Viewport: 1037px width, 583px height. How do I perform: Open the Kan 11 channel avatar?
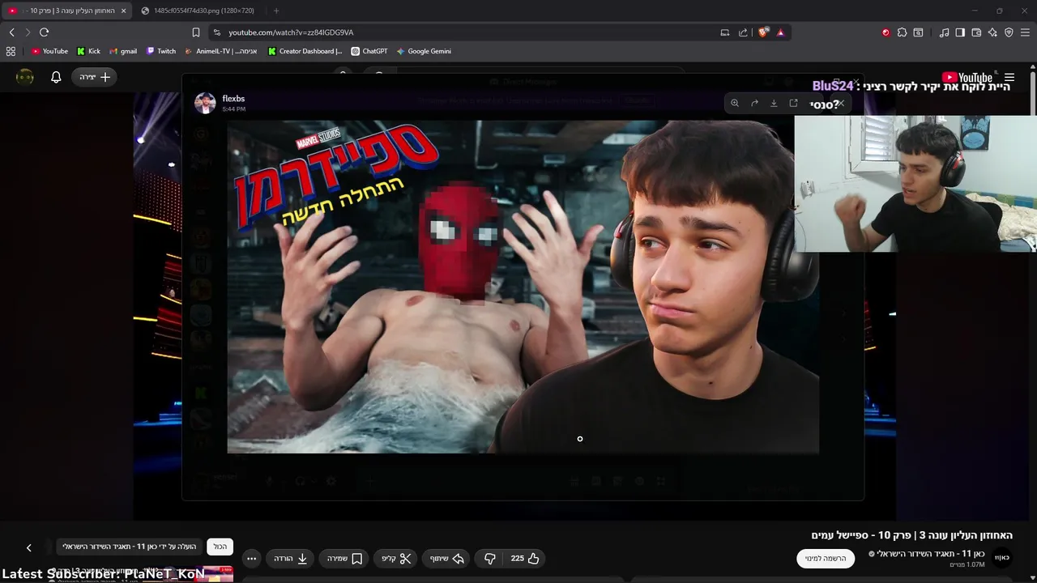[1003, 558]
